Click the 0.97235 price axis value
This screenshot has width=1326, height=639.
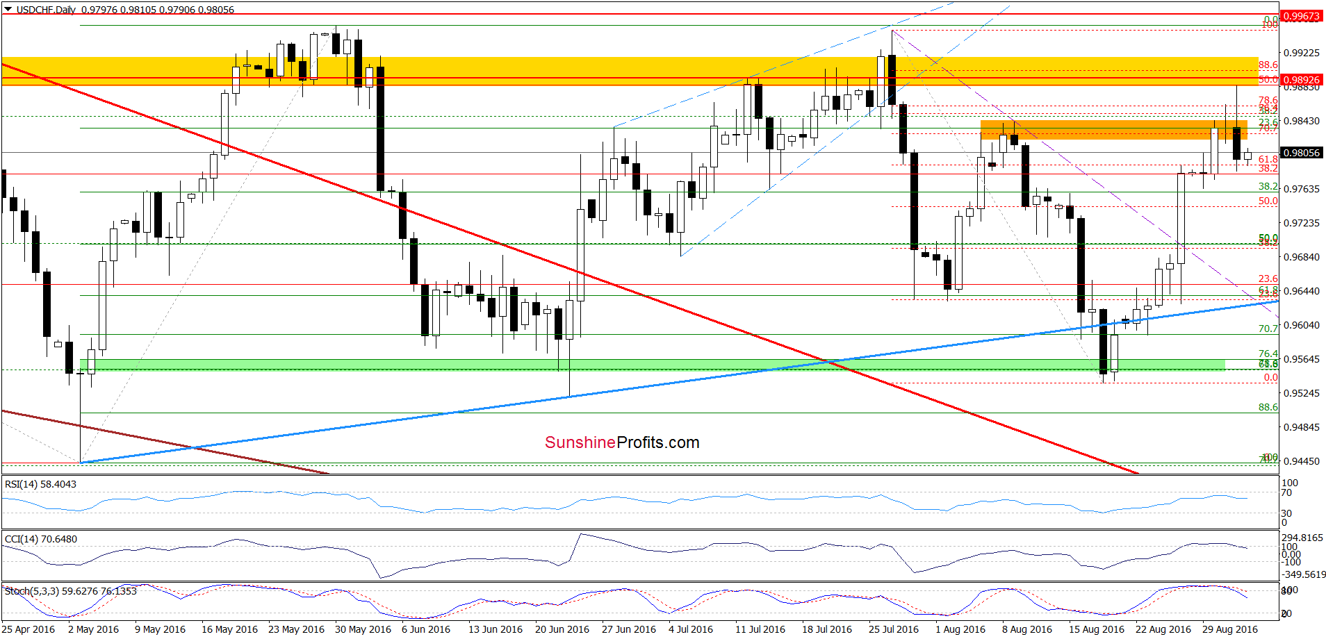[x=1301, y=223]
